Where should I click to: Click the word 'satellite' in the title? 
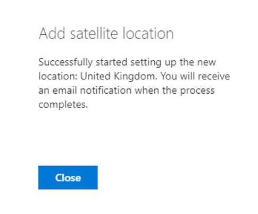(x=94, y=34)
